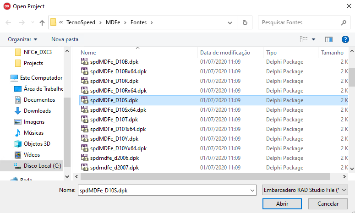Click the spdMDFe_D10Rx64.dpk package icon
Screen dimensions: 355x213
coord(84,91)
